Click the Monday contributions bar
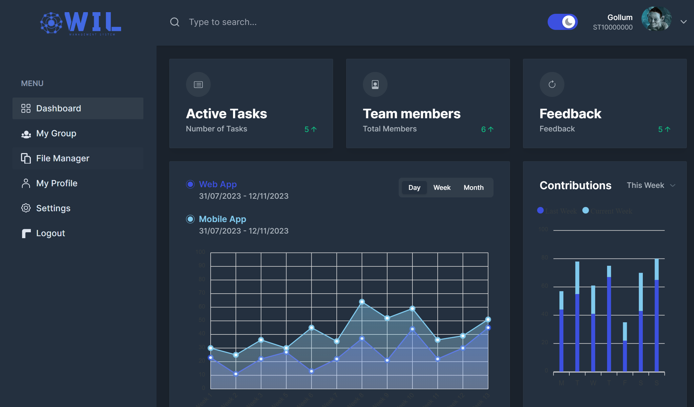The height and width of the screenshot is (407, 694). coord(561,331)
